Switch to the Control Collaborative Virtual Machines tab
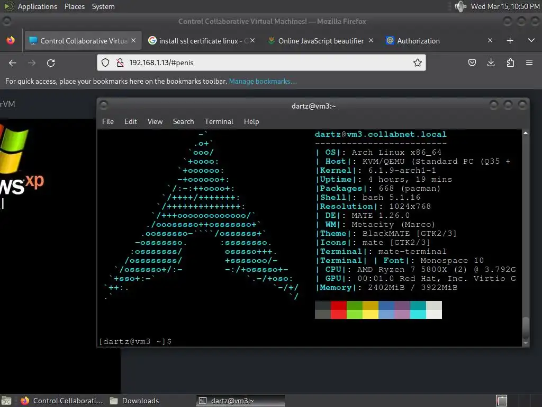The image size is (542, 407). [83, 41]
